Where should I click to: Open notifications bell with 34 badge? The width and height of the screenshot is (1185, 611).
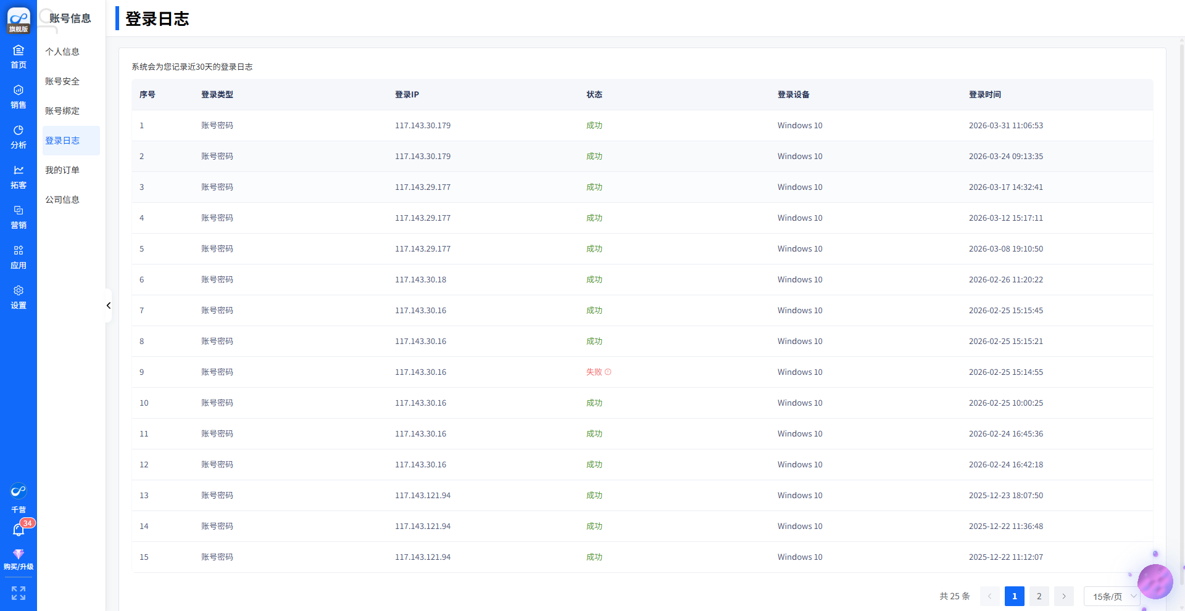(x=19, y=530)
